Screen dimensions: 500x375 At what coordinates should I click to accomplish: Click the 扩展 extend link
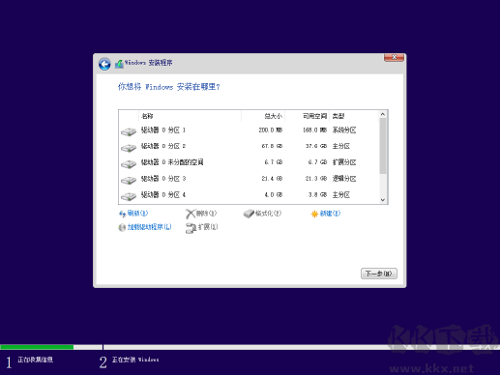point(208,227)
